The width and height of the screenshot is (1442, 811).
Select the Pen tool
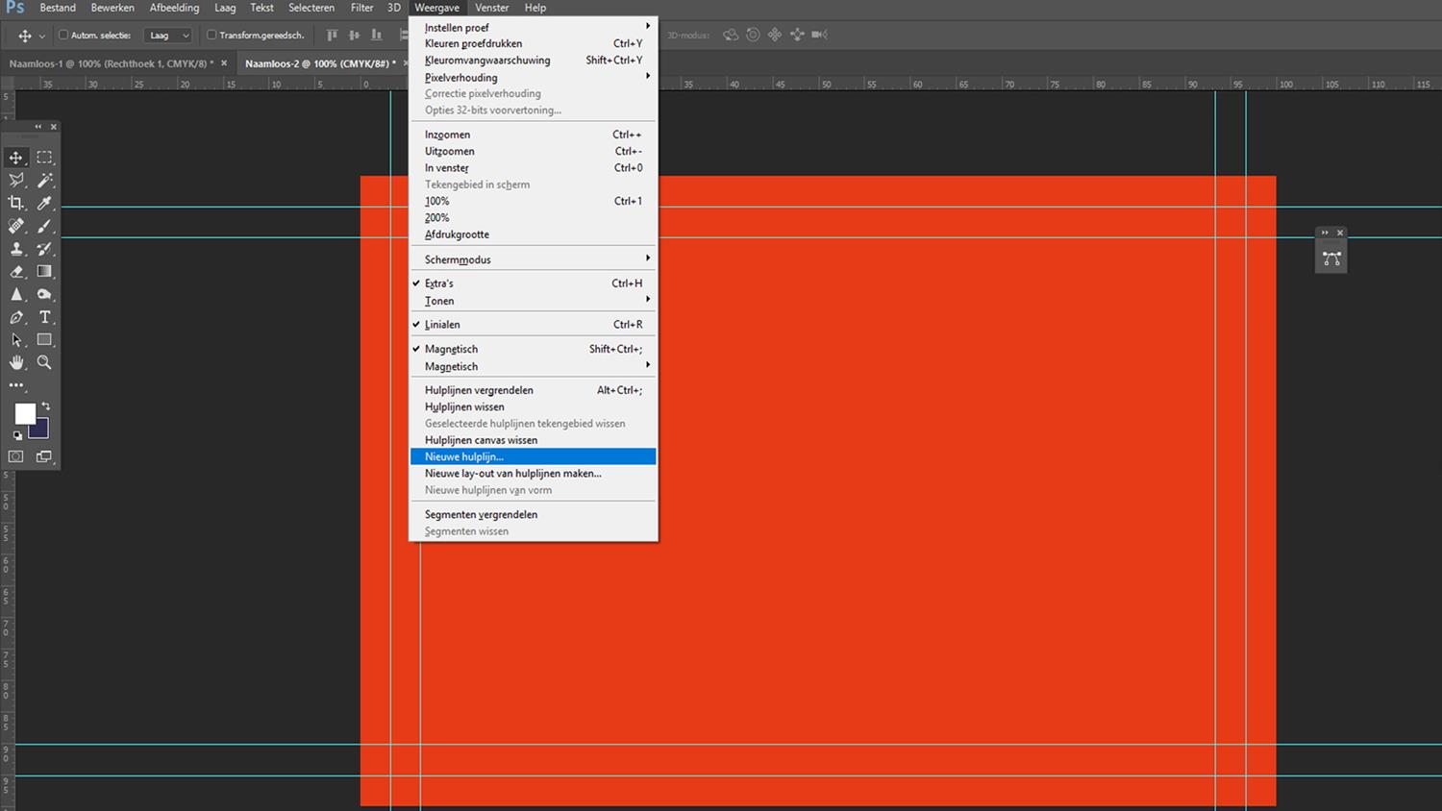click(16, 317)
